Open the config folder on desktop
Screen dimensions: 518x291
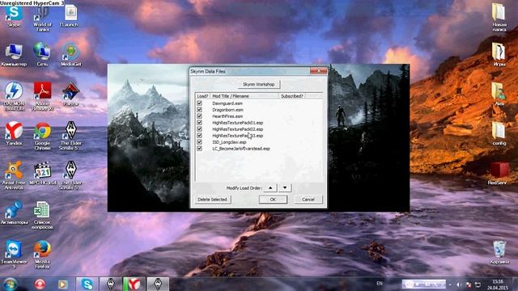point(499,133)
